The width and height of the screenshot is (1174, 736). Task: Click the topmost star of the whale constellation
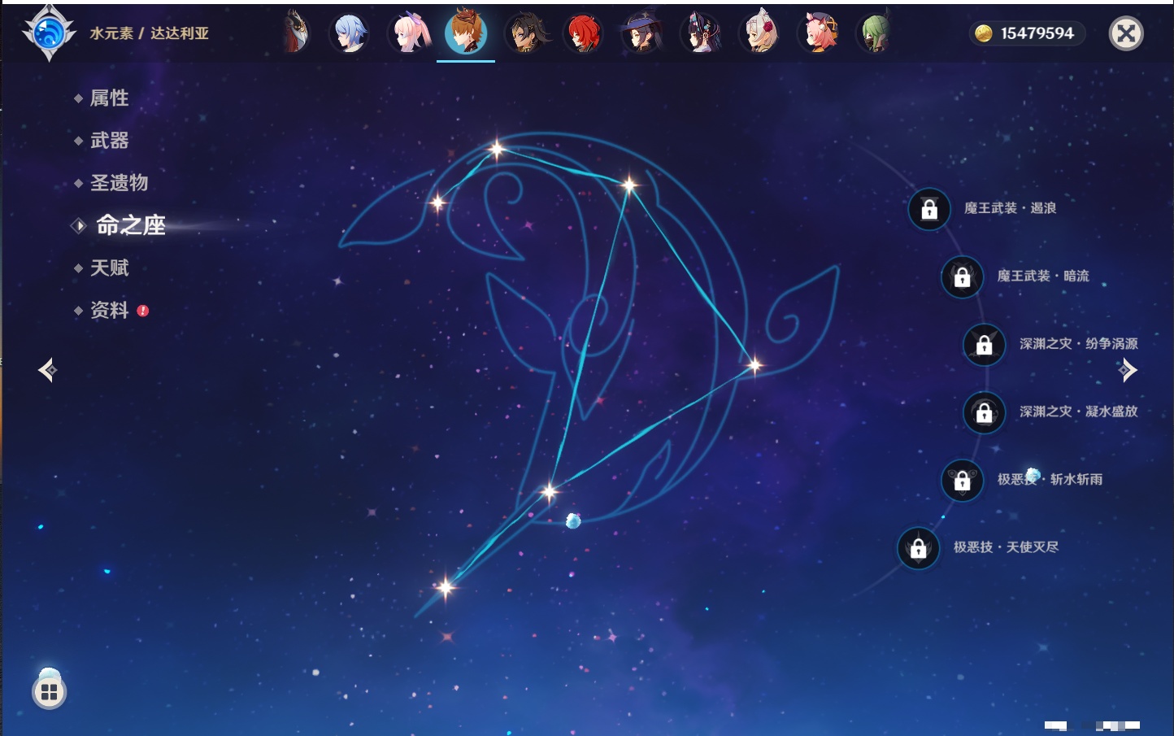point(496,149)
